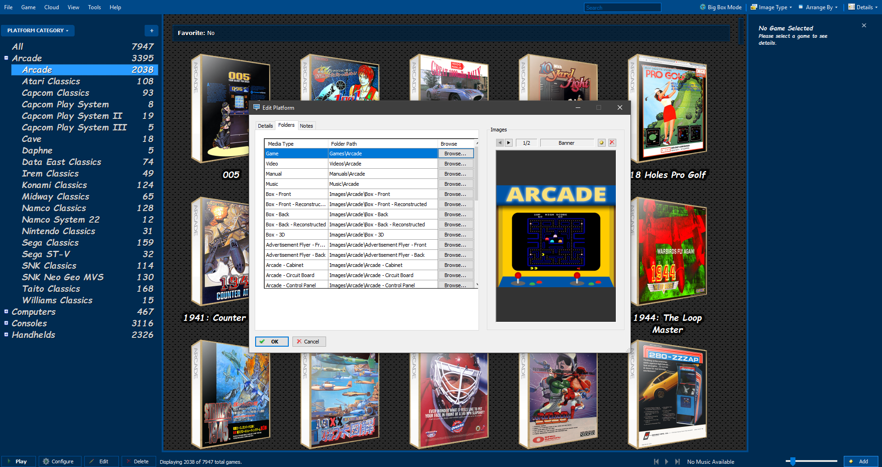Screen dimensions: 882x467
Task: Show previous platform image
Action: click(500, 143)
